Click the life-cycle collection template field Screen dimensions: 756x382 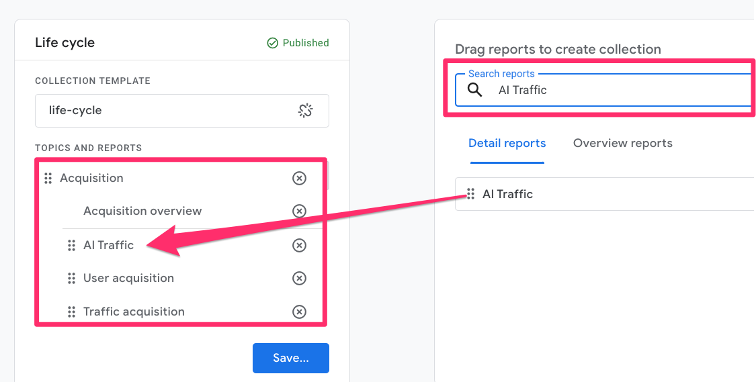[x=168, y=111]
